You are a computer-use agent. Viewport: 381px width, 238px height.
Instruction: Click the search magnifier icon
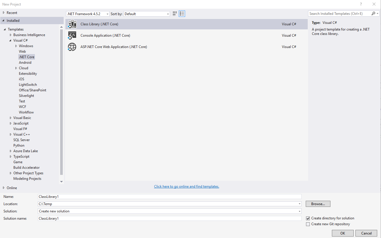tap(373, 14)
